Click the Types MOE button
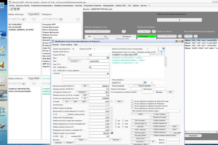This screenshot has width=218, height=145. [x=34, y=79]
